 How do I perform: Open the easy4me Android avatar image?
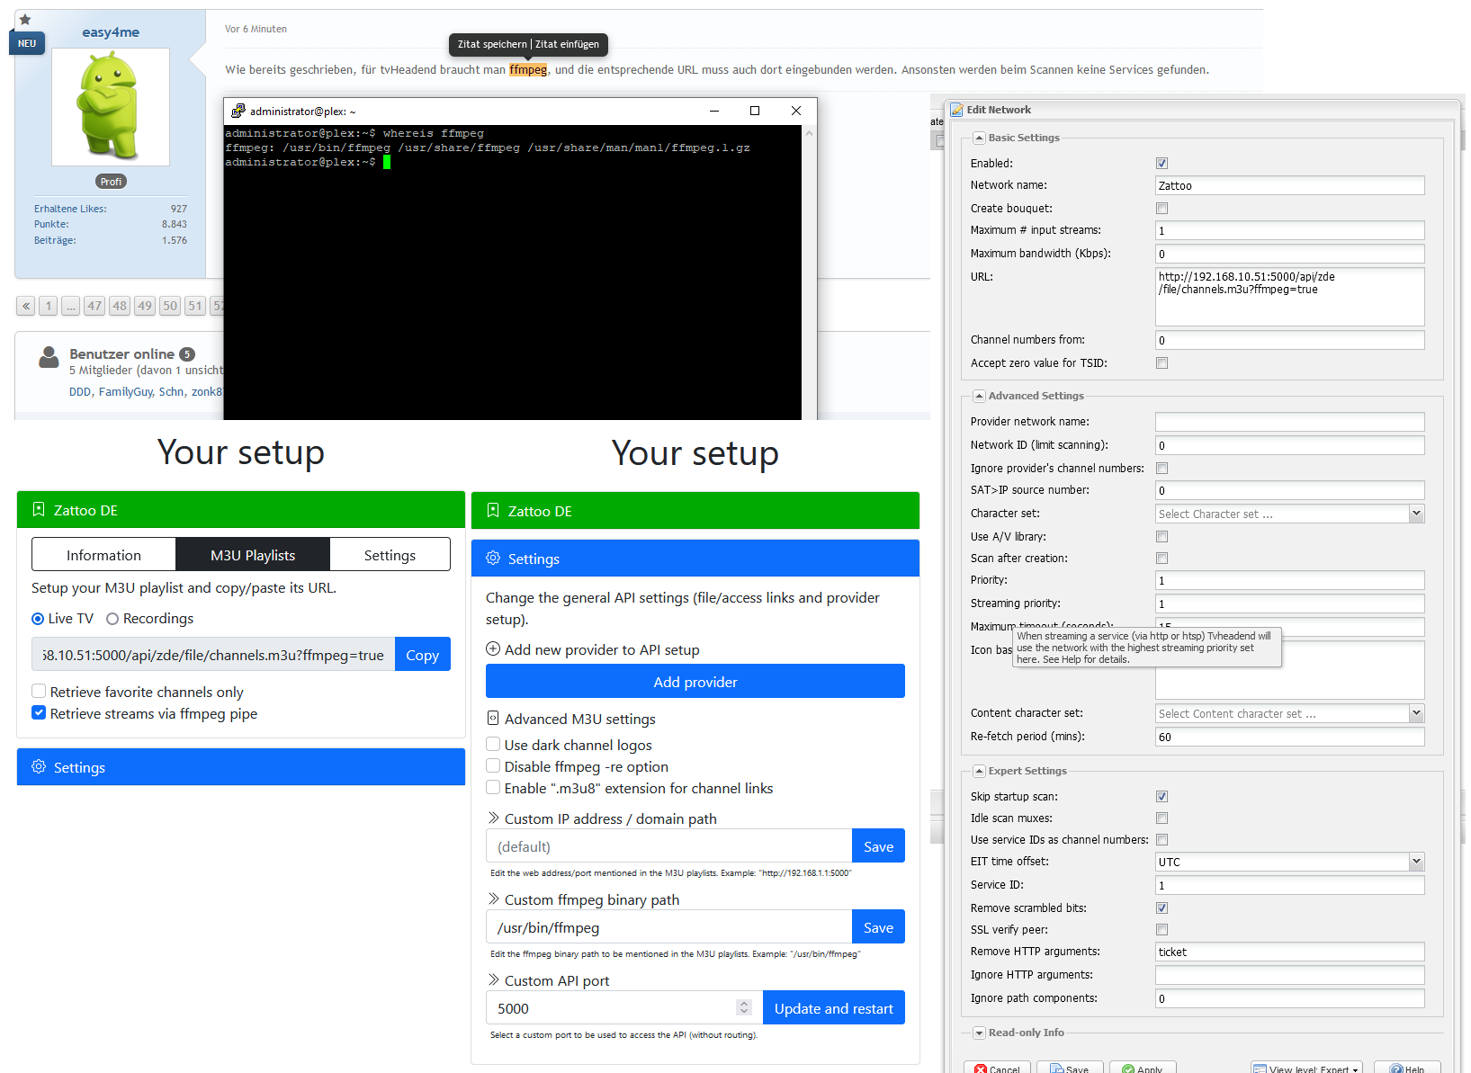point(111,107)
